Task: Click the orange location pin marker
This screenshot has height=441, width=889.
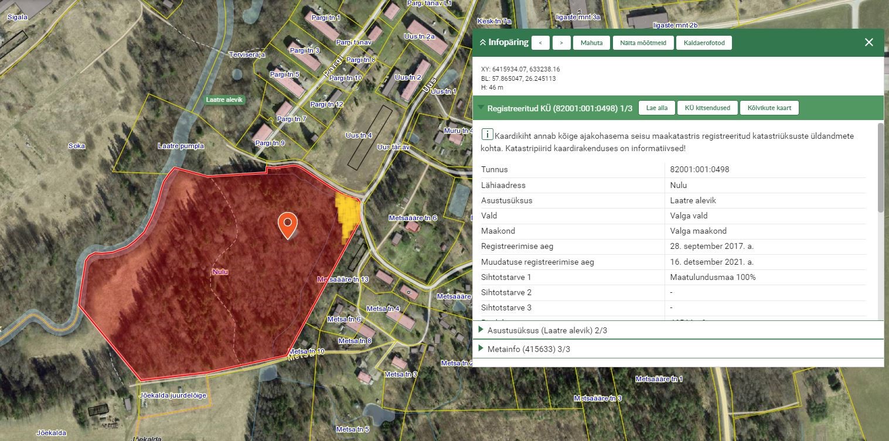Action: [x=287, y=225]
